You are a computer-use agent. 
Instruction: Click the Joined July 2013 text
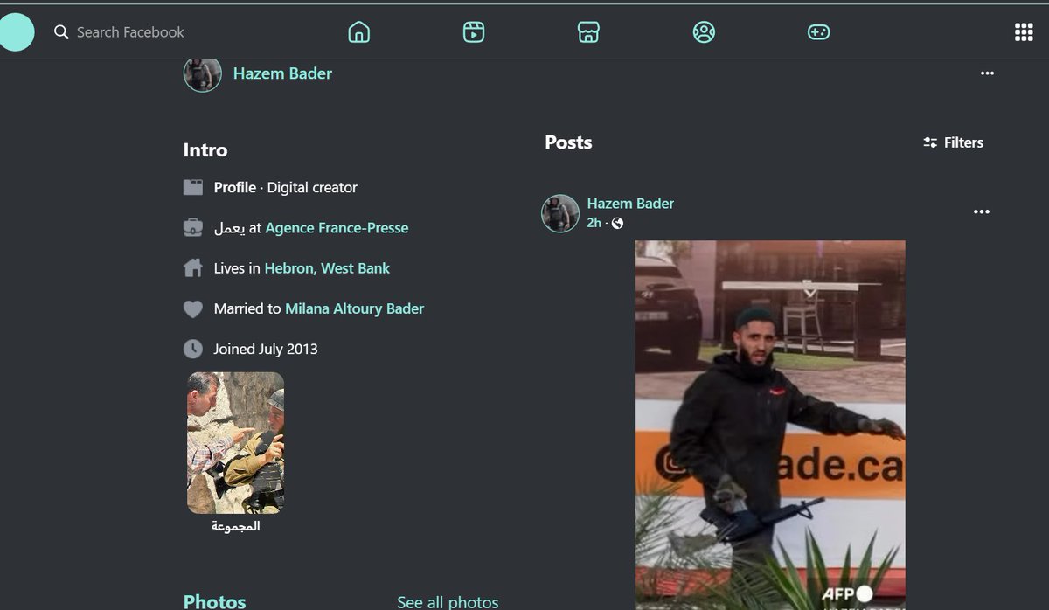coord(266,349)
